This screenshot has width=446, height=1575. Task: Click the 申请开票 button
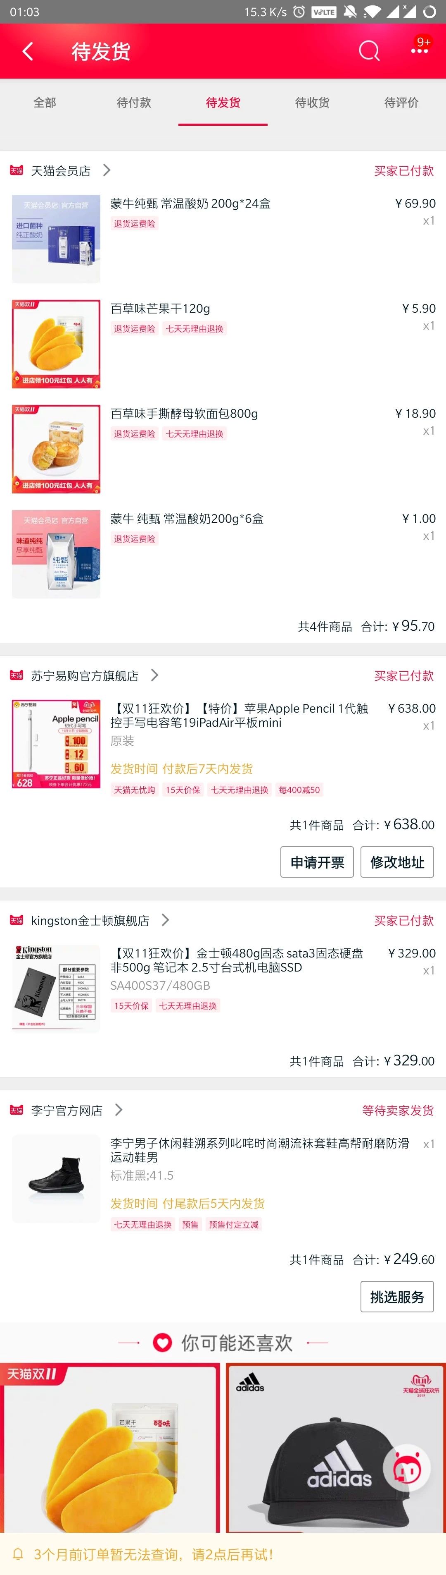[x=317, y=862]
